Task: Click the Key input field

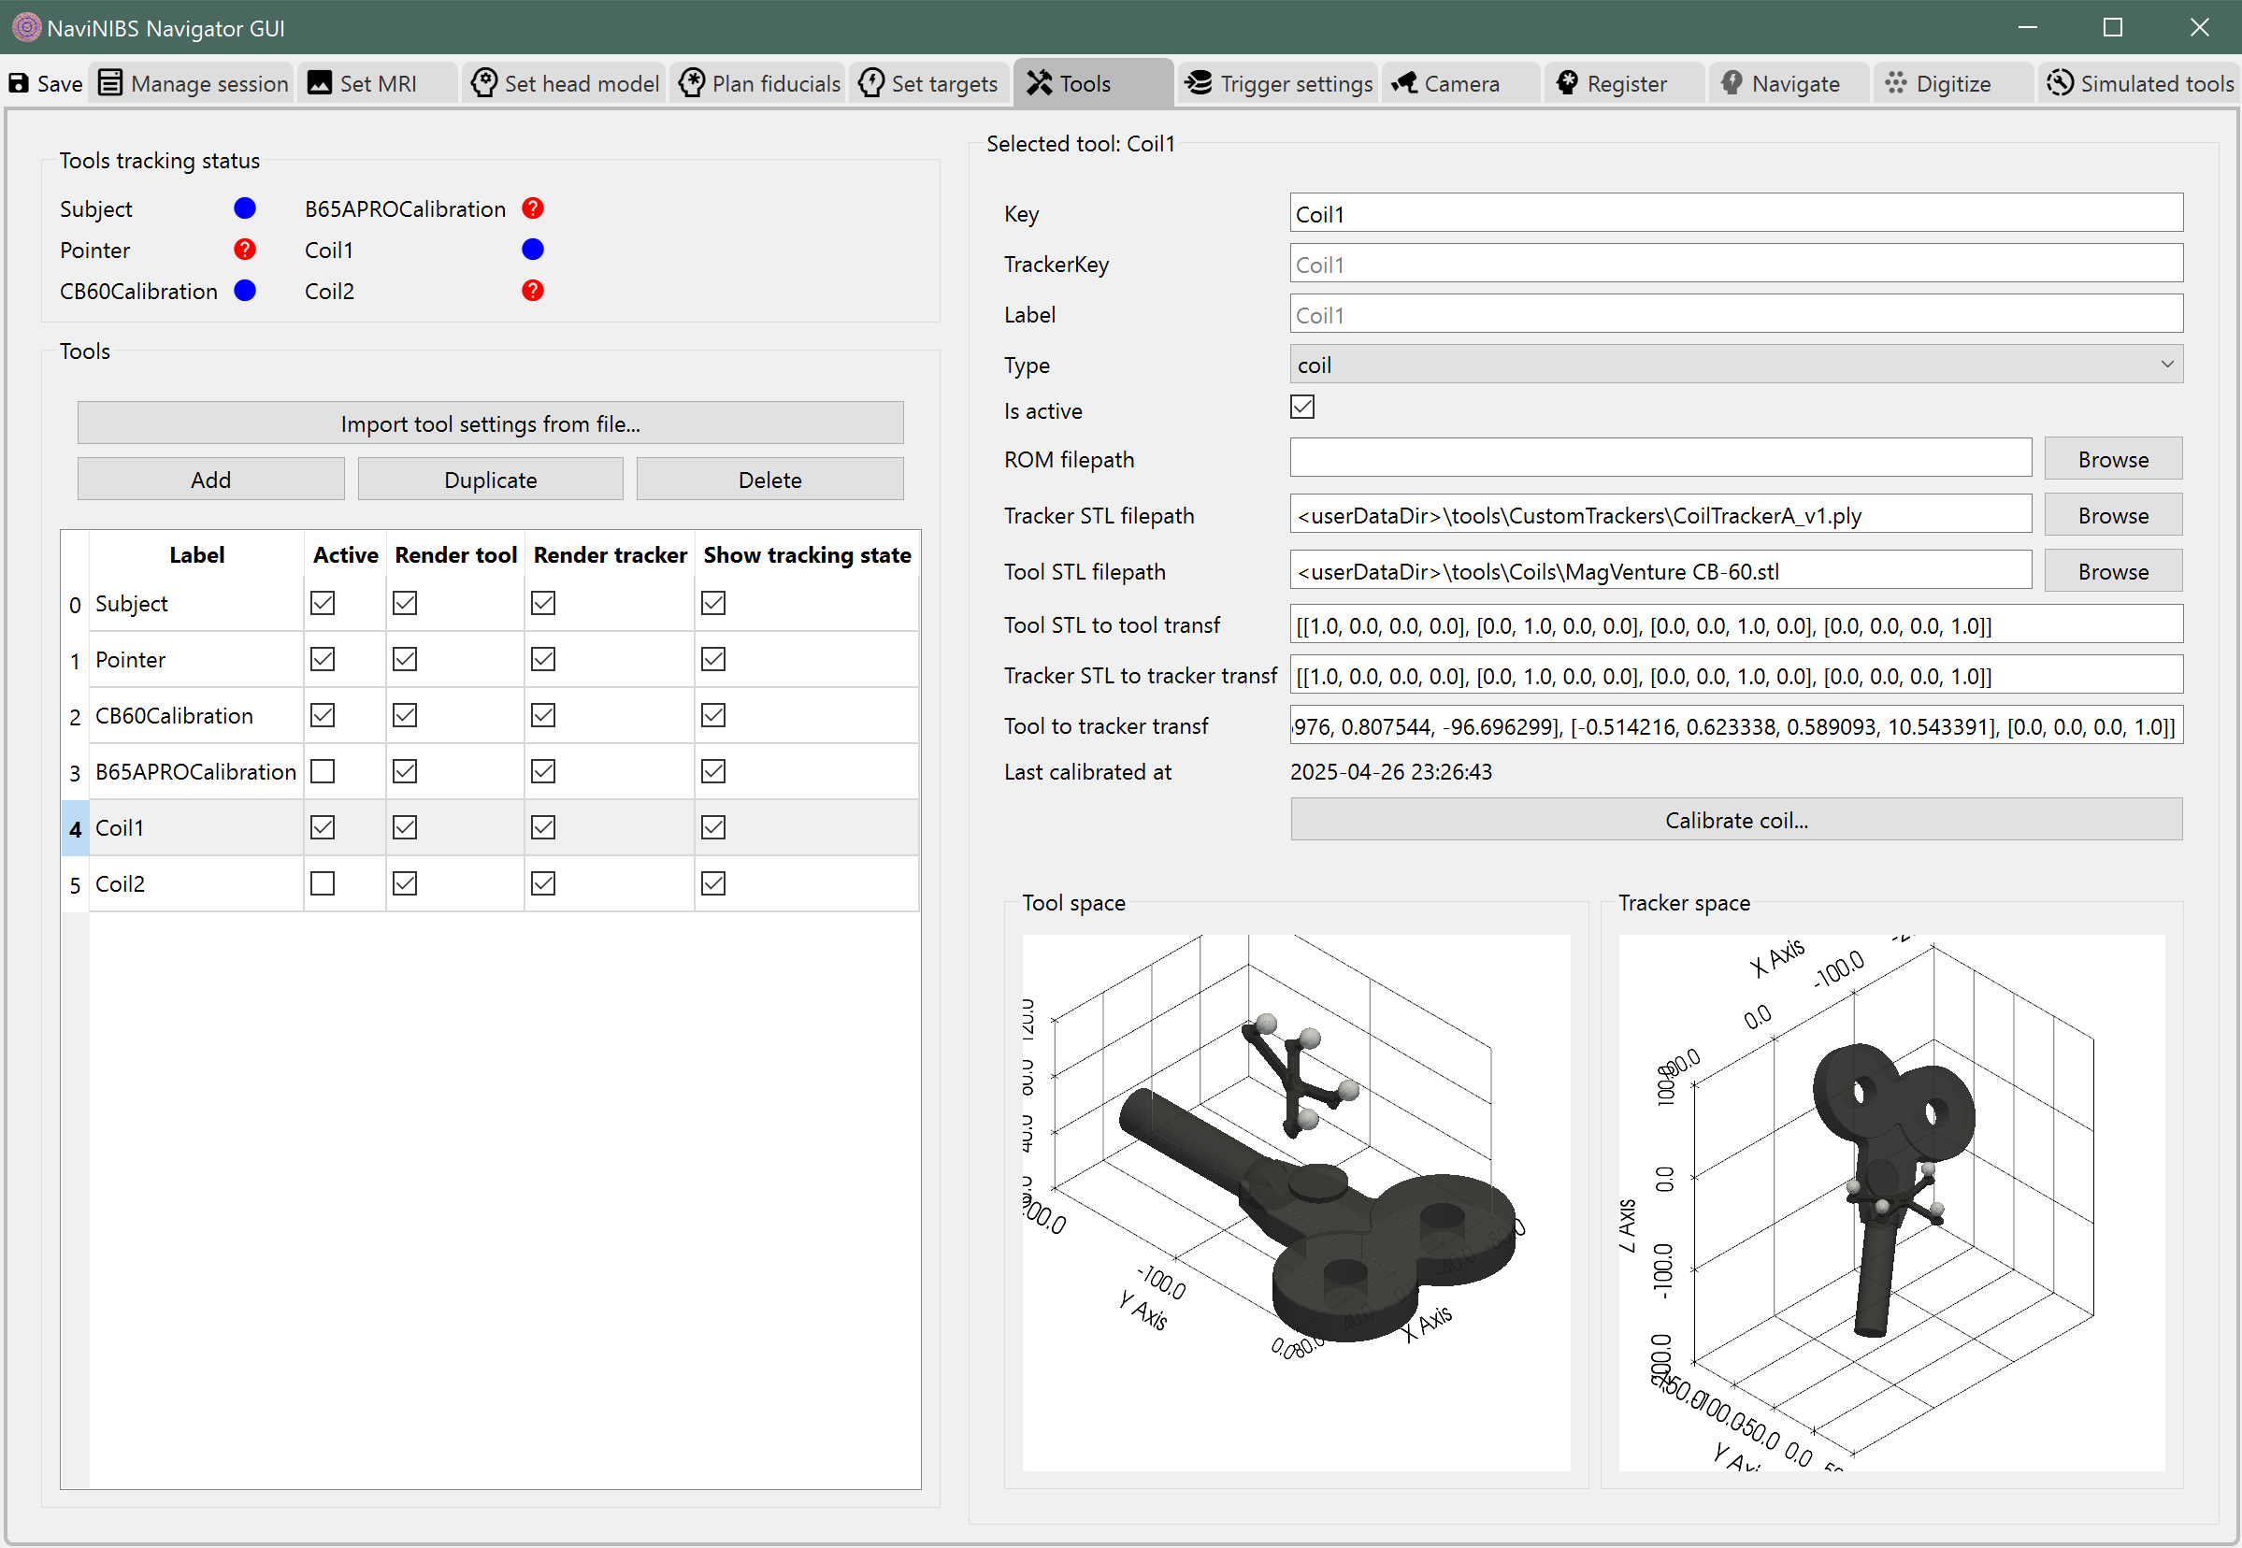Action: pyautogui.click(x=1735, y=213)
